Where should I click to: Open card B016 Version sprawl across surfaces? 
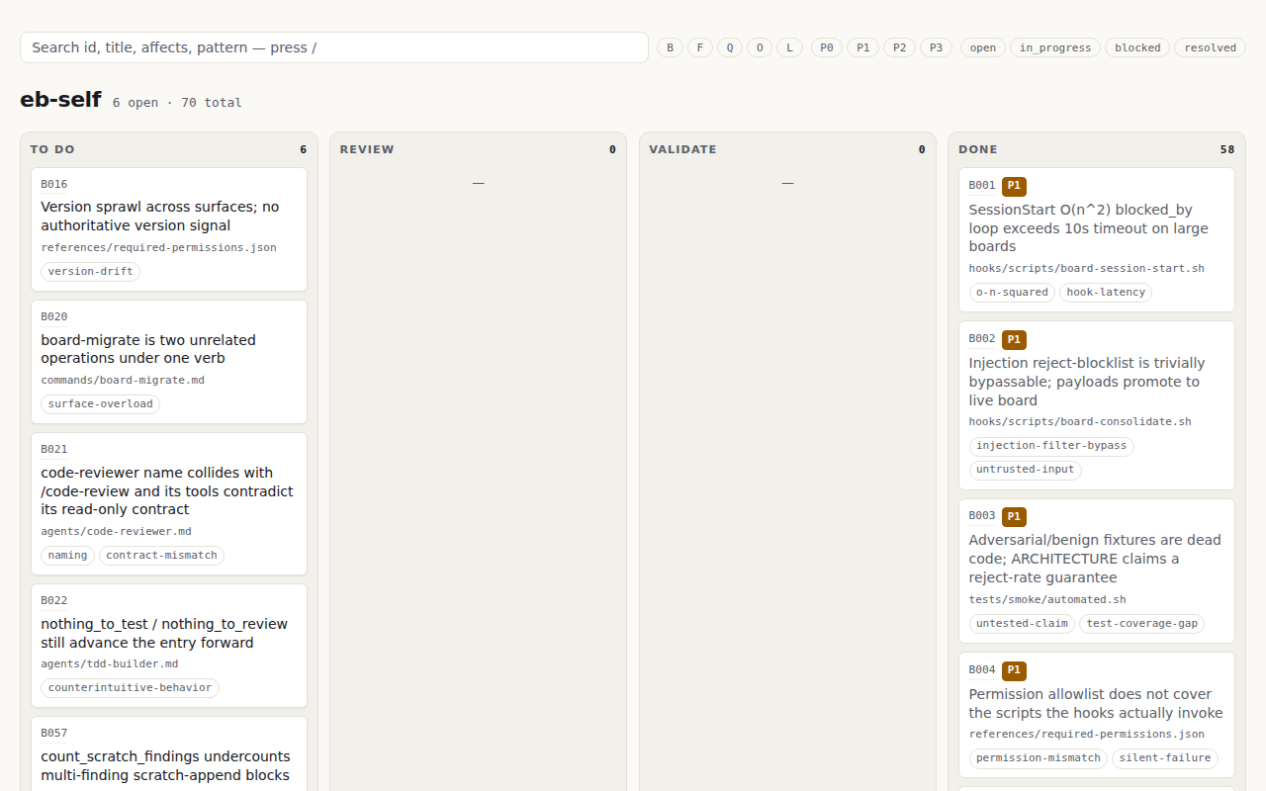[x=169, y=229]
